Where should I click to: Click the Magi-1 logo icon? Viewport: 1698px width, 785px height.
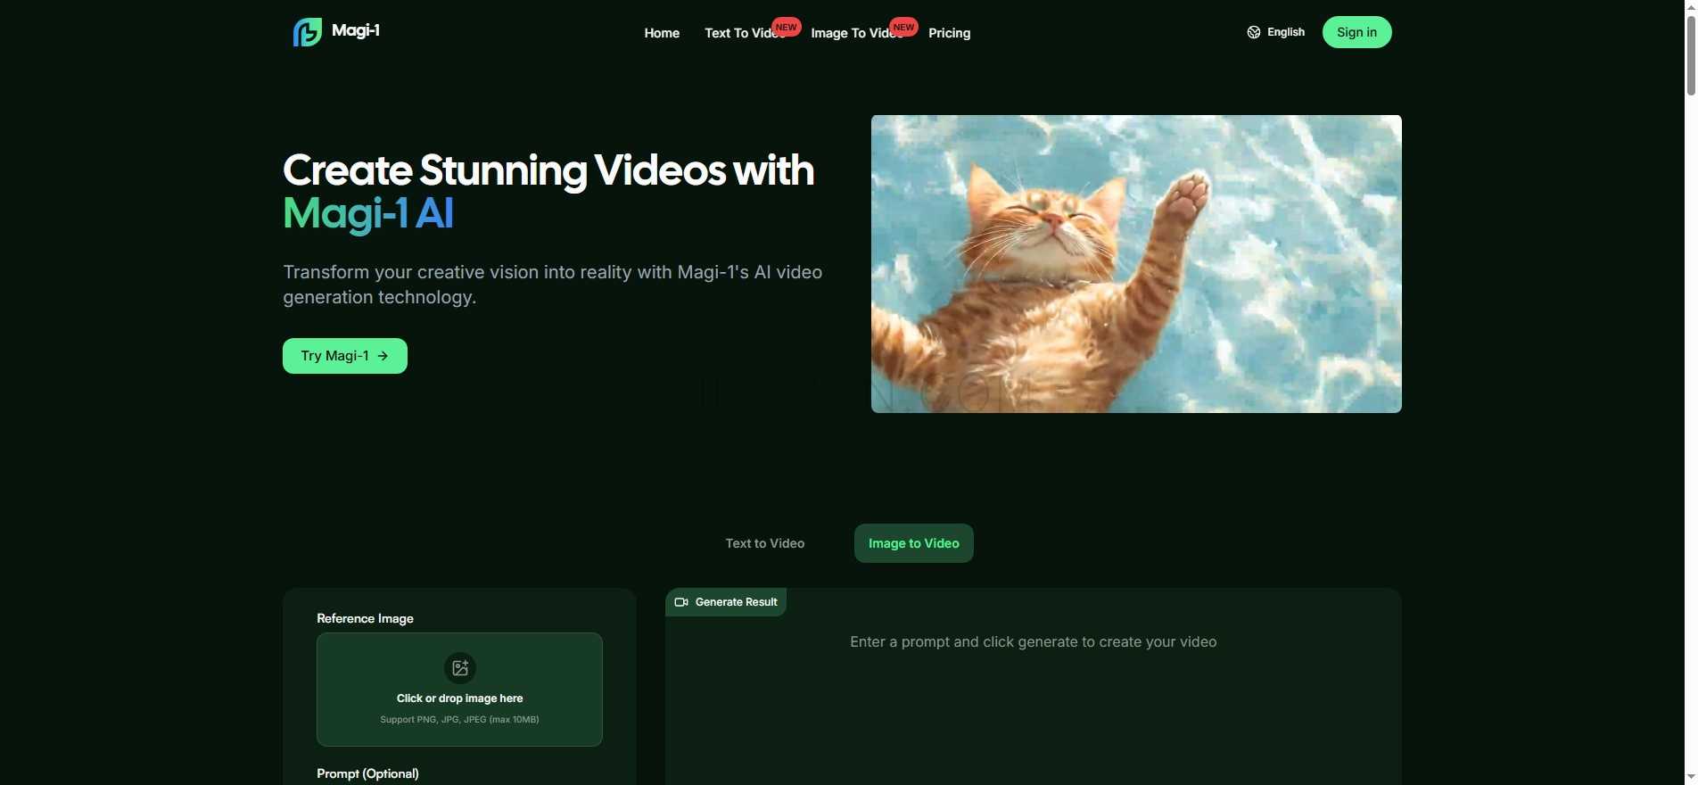pyautogui.click(x=307, y=32)
